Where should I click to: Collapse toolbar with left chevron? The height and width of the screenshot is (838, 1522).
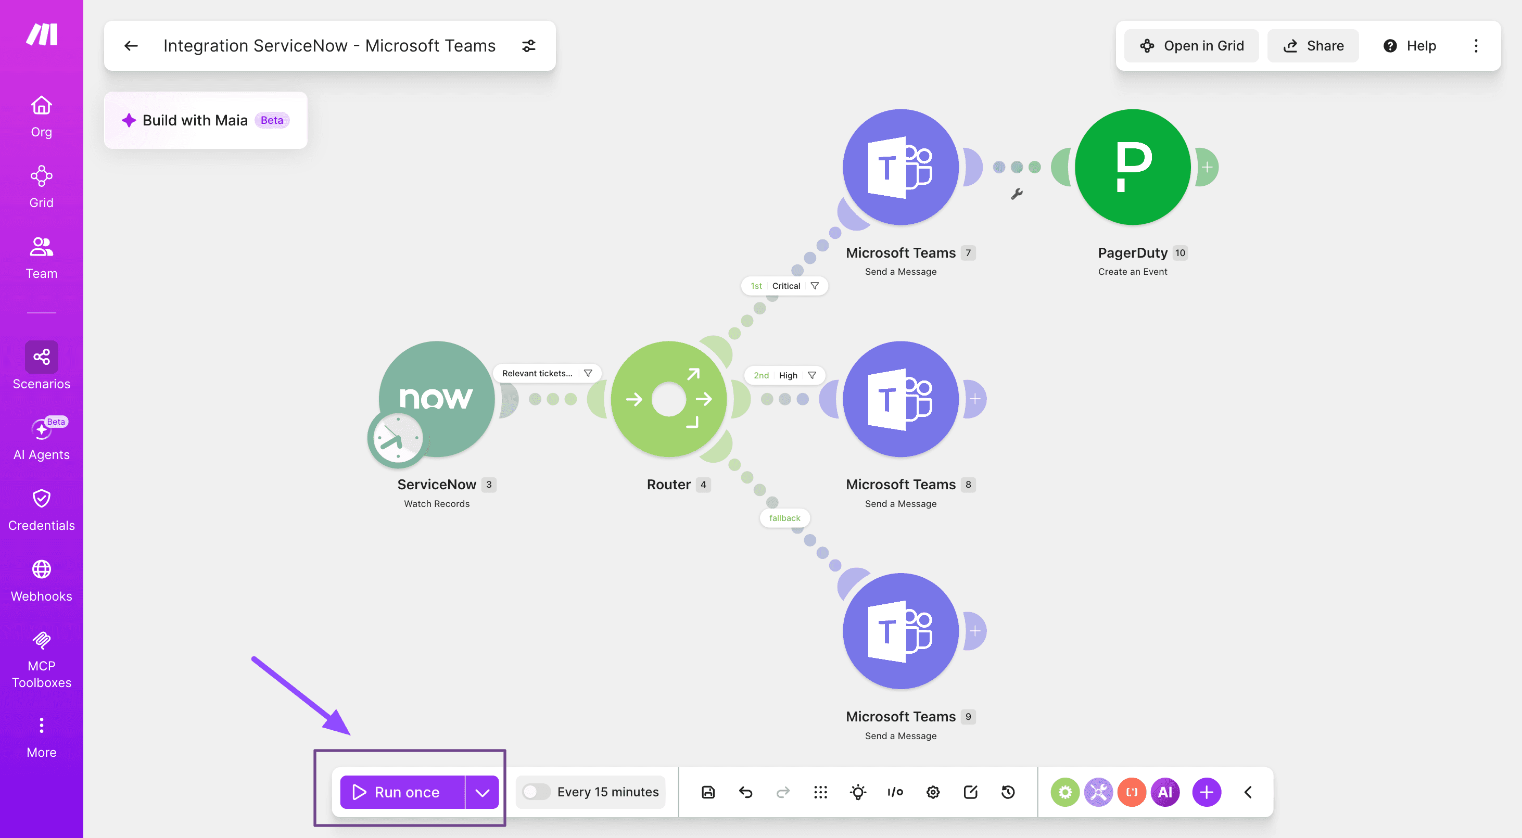[x=1248, y=792]
